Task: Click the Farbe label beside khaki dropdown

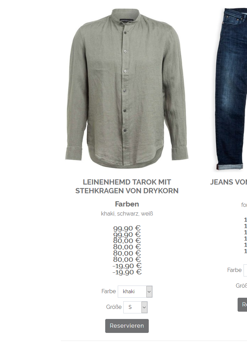Action: click(108, 291)
